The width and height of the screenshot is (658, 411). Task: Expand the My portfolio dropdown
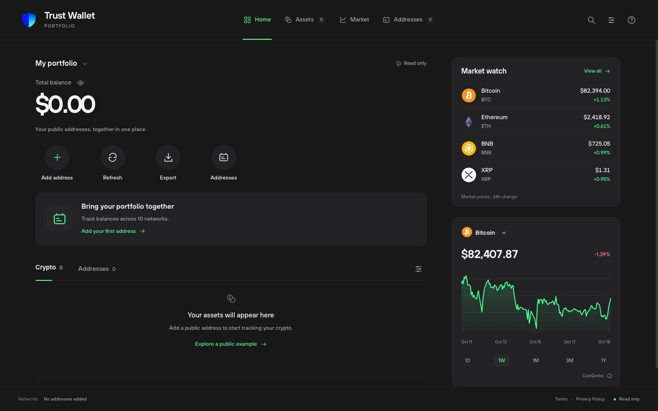(61, 63)
